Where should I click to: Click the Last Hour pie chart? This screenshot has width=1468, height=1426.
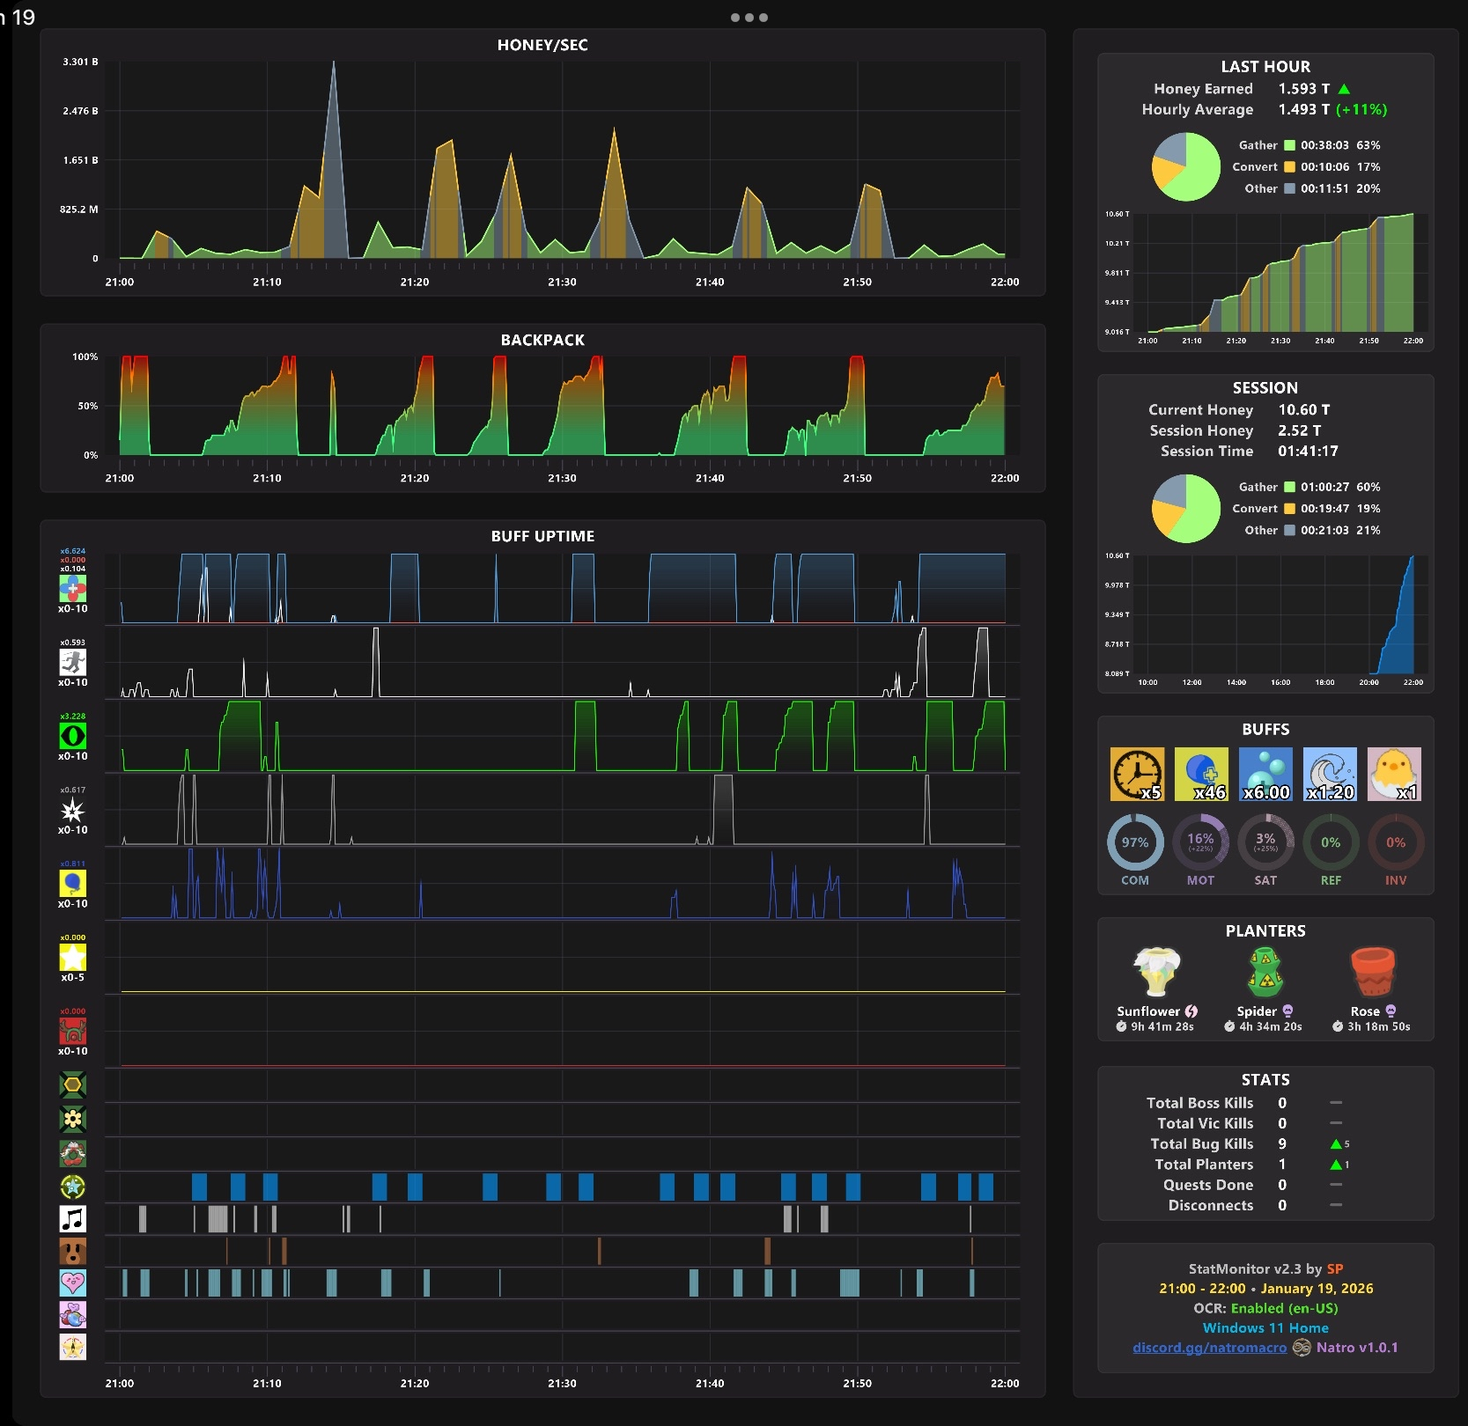pyautogui.click(x=1186, y=166)
